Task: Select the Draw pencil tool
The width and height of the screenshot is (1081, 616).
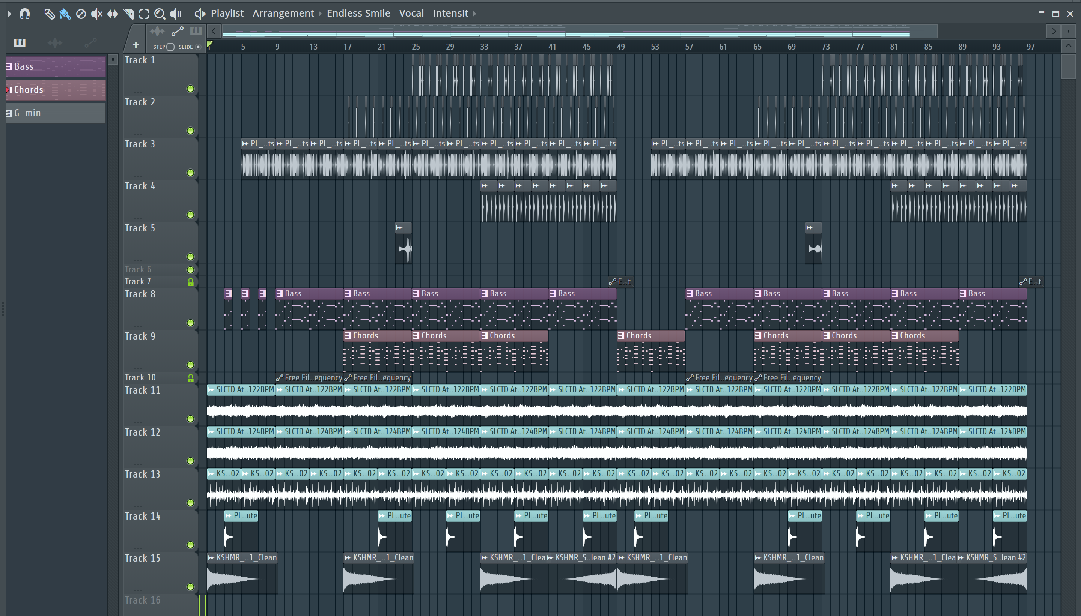Action: pyautogui.click(x=49, y=14)
